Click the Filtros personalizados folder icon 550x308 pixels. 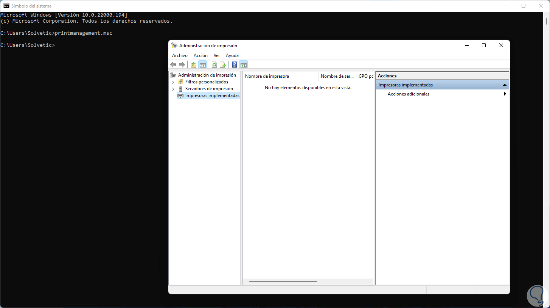180,82
